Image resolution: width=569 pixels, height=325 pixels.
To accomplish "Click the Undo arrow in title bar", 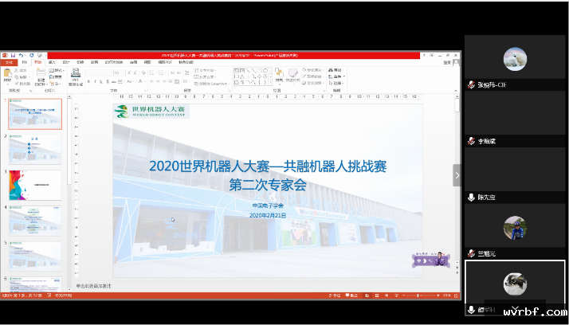I will tap(22, 55).
